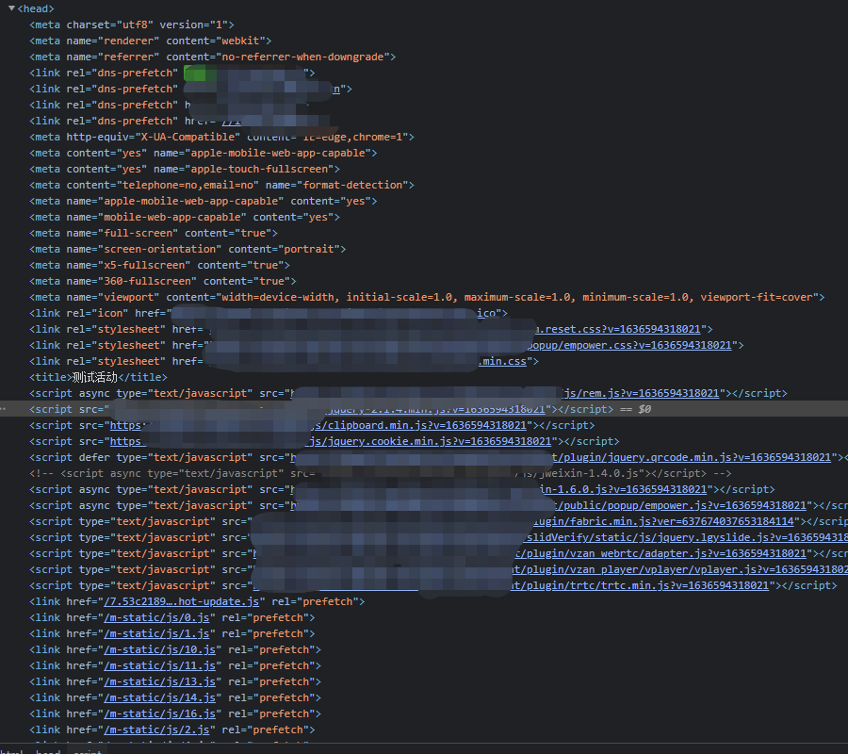Open the in-1.6.0.js script link
Viewport: 848px width, 754px height.
624,489
